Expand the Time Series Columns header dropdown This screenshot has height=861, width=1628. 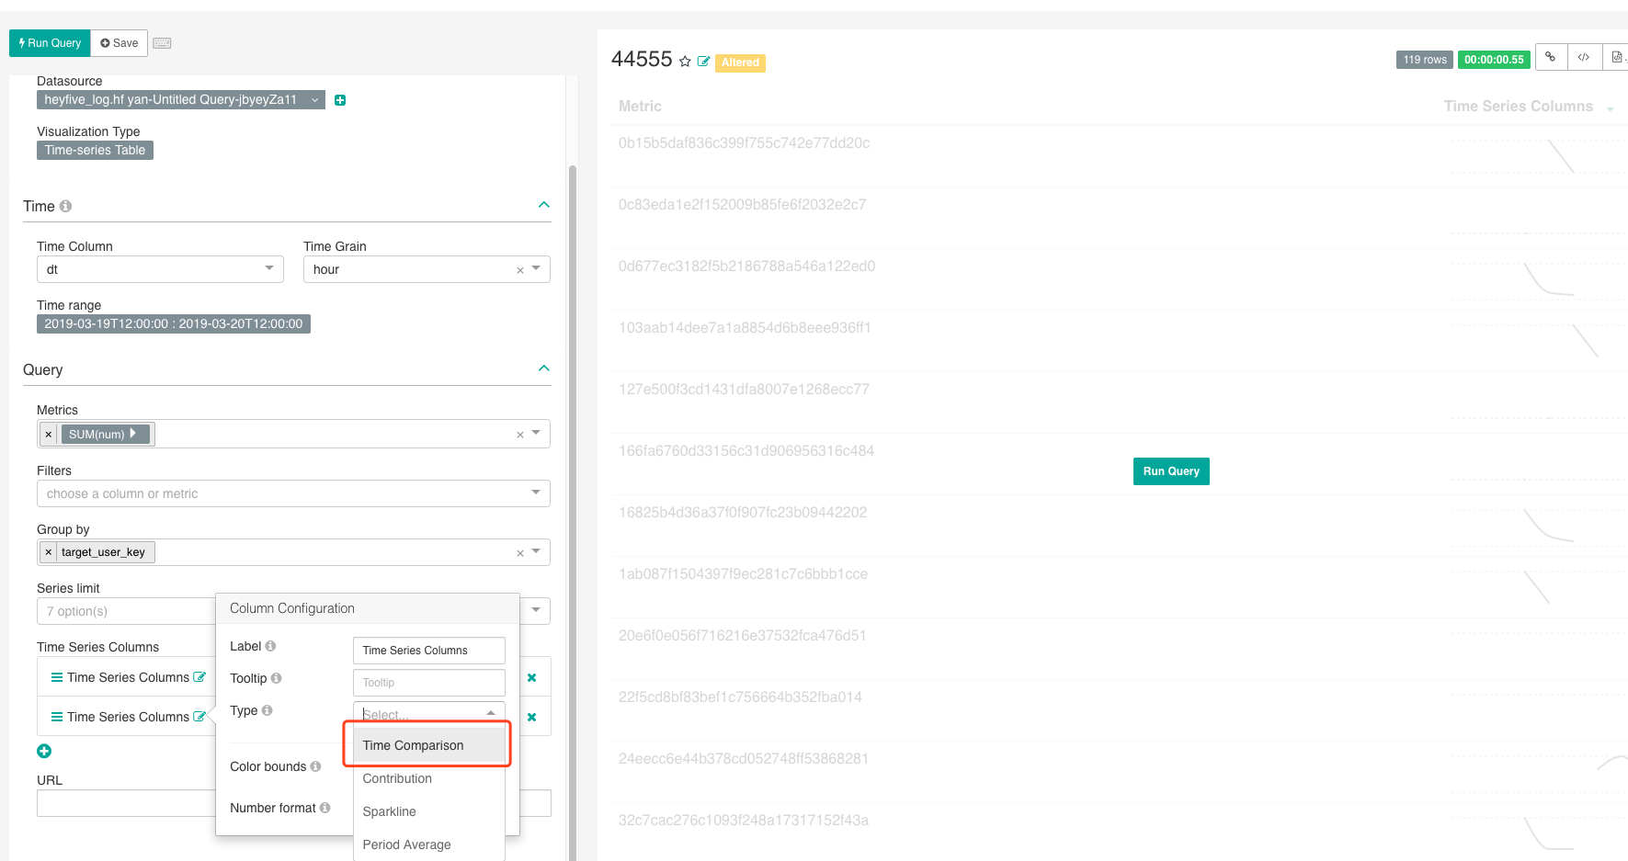[x=1610, y=107]
